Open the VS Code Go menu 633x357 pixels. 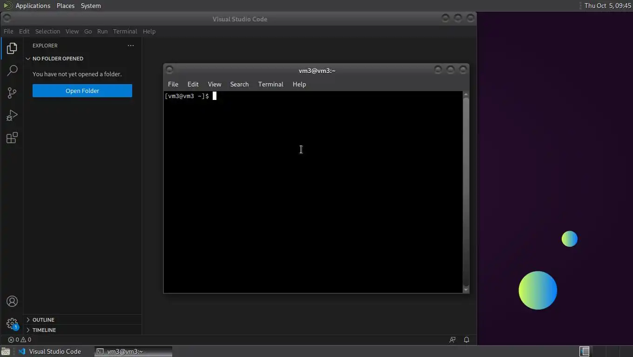point(88,31)
